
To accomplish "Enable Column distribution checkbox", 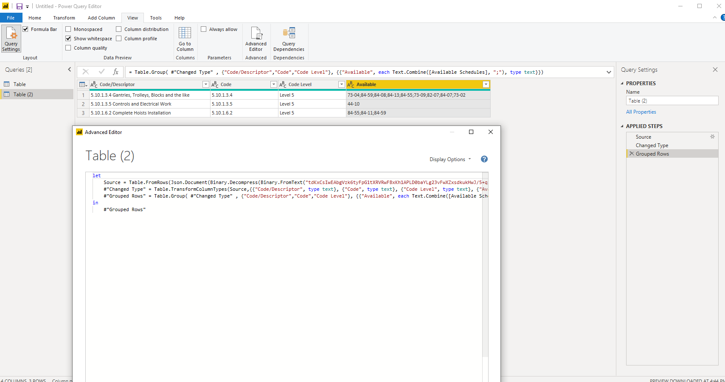I will tap(119, 29).
